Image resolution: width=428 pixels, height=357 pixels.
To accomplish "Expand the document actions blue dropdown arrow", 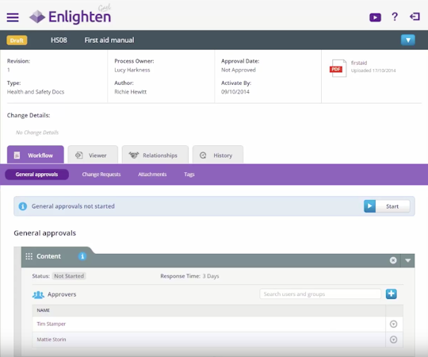I will [x=408, y=40].
